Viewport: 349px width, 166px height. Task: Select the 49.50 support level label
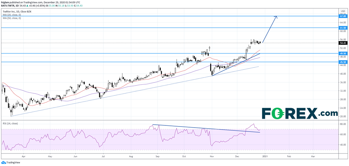click(x=342, y=53)
